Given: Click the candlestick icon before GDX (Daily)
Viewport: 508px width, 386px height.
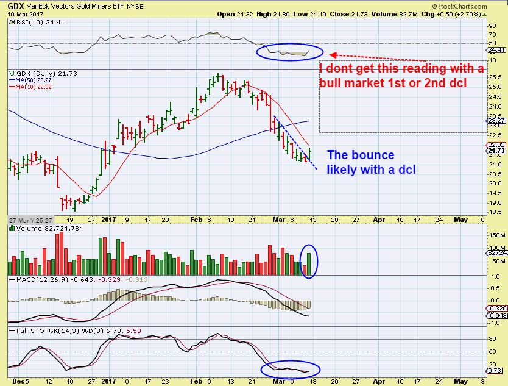Looking at the screenshot, I should click(x=12, y=73).
